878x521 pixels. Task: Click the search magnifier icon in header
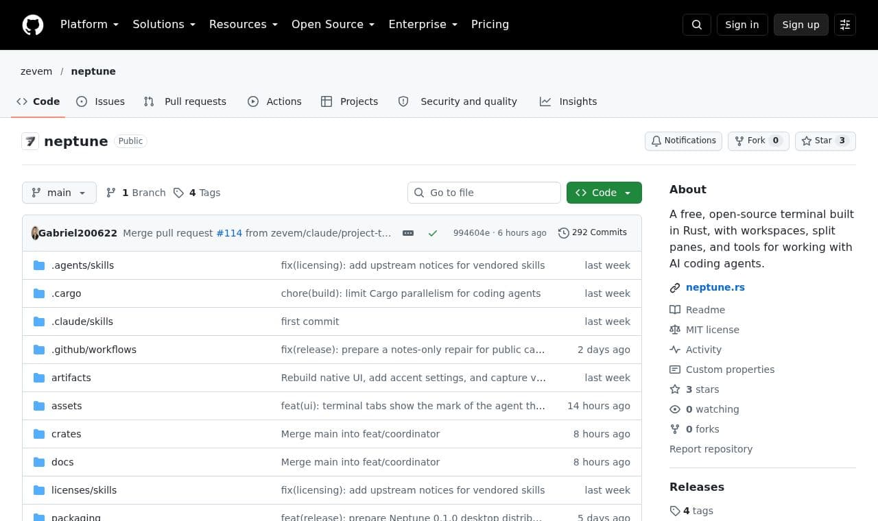tap(697, 25)
